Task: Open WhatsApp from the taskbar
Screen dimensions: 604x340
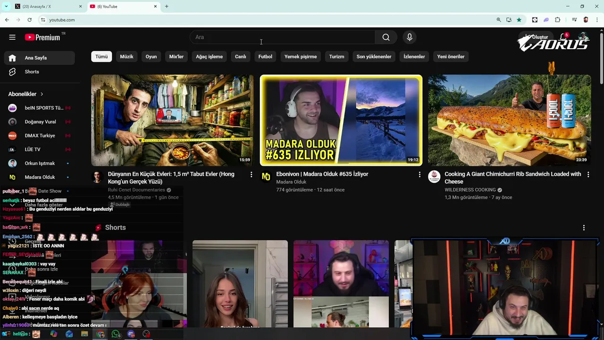Action: (116, 334)
